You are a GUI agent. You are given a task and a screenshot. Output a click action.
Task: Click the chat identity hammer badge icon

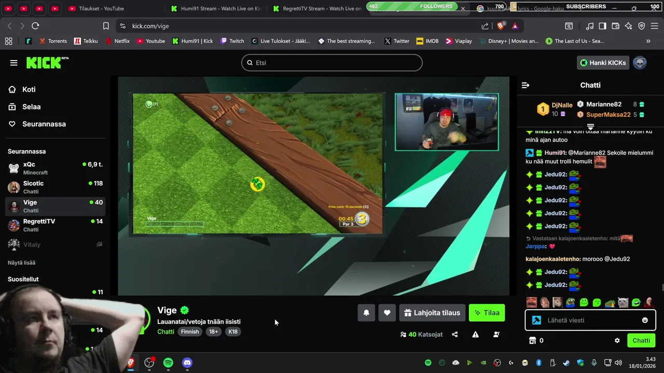click(536, 320)
